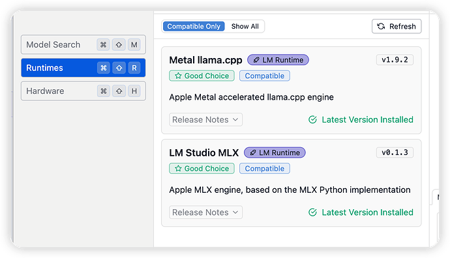
Task: Click the LM Runtime badge on Metal llama.cpp
Action: point(278,60)
